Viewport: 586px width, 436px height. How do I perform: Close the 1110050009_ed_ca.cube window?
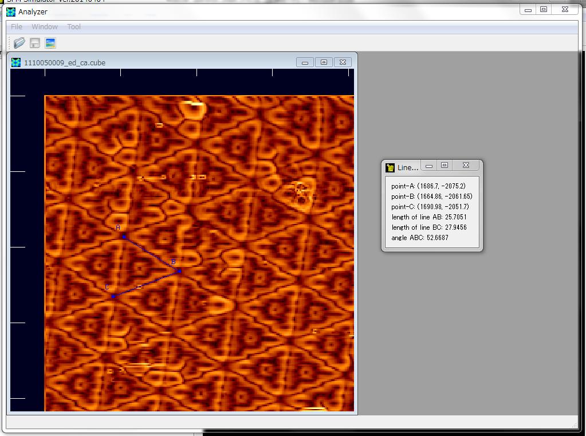click(343, 62)
